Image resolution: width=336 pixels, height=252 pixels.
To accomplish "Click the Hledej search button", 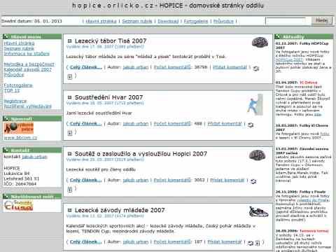I will (322, 21).
